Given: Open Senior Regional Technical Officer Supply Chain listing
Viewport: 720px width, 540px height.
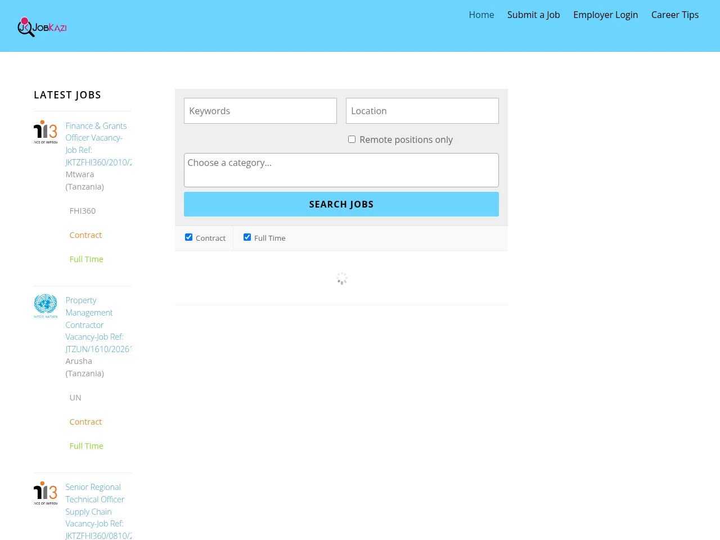Looking at the screenshot, I should (98, 511).
